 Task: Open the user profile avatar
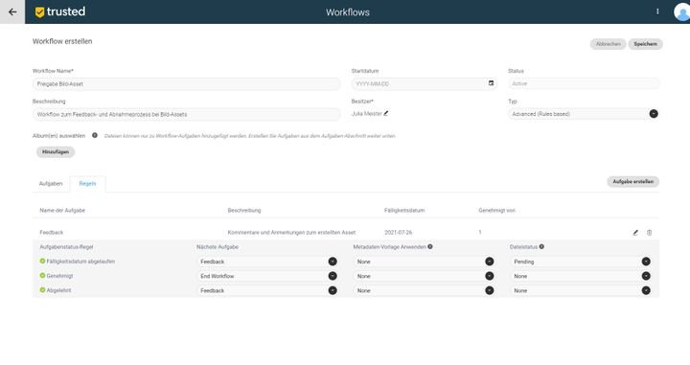[x=681, y=11]
